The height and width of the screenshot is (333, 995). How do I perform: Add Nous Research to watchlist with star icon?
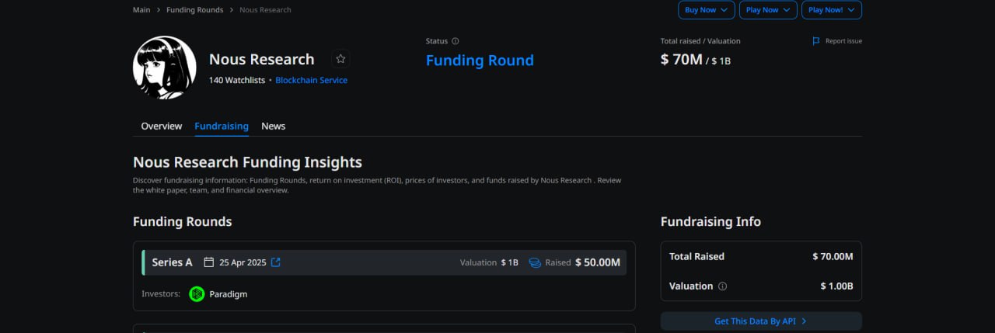click(340, 59)
